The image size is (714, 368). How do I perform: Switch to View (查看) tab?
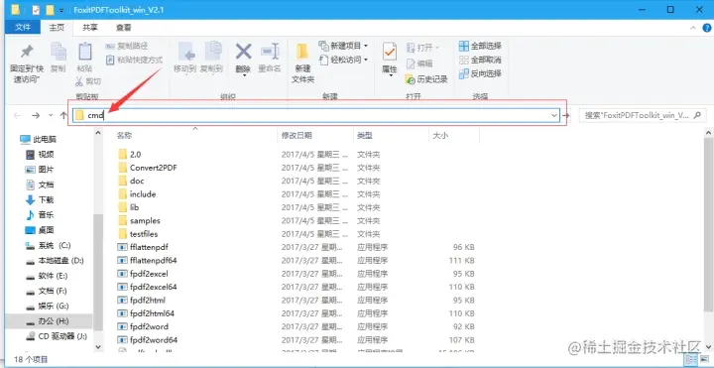click(x=123, y=28)
